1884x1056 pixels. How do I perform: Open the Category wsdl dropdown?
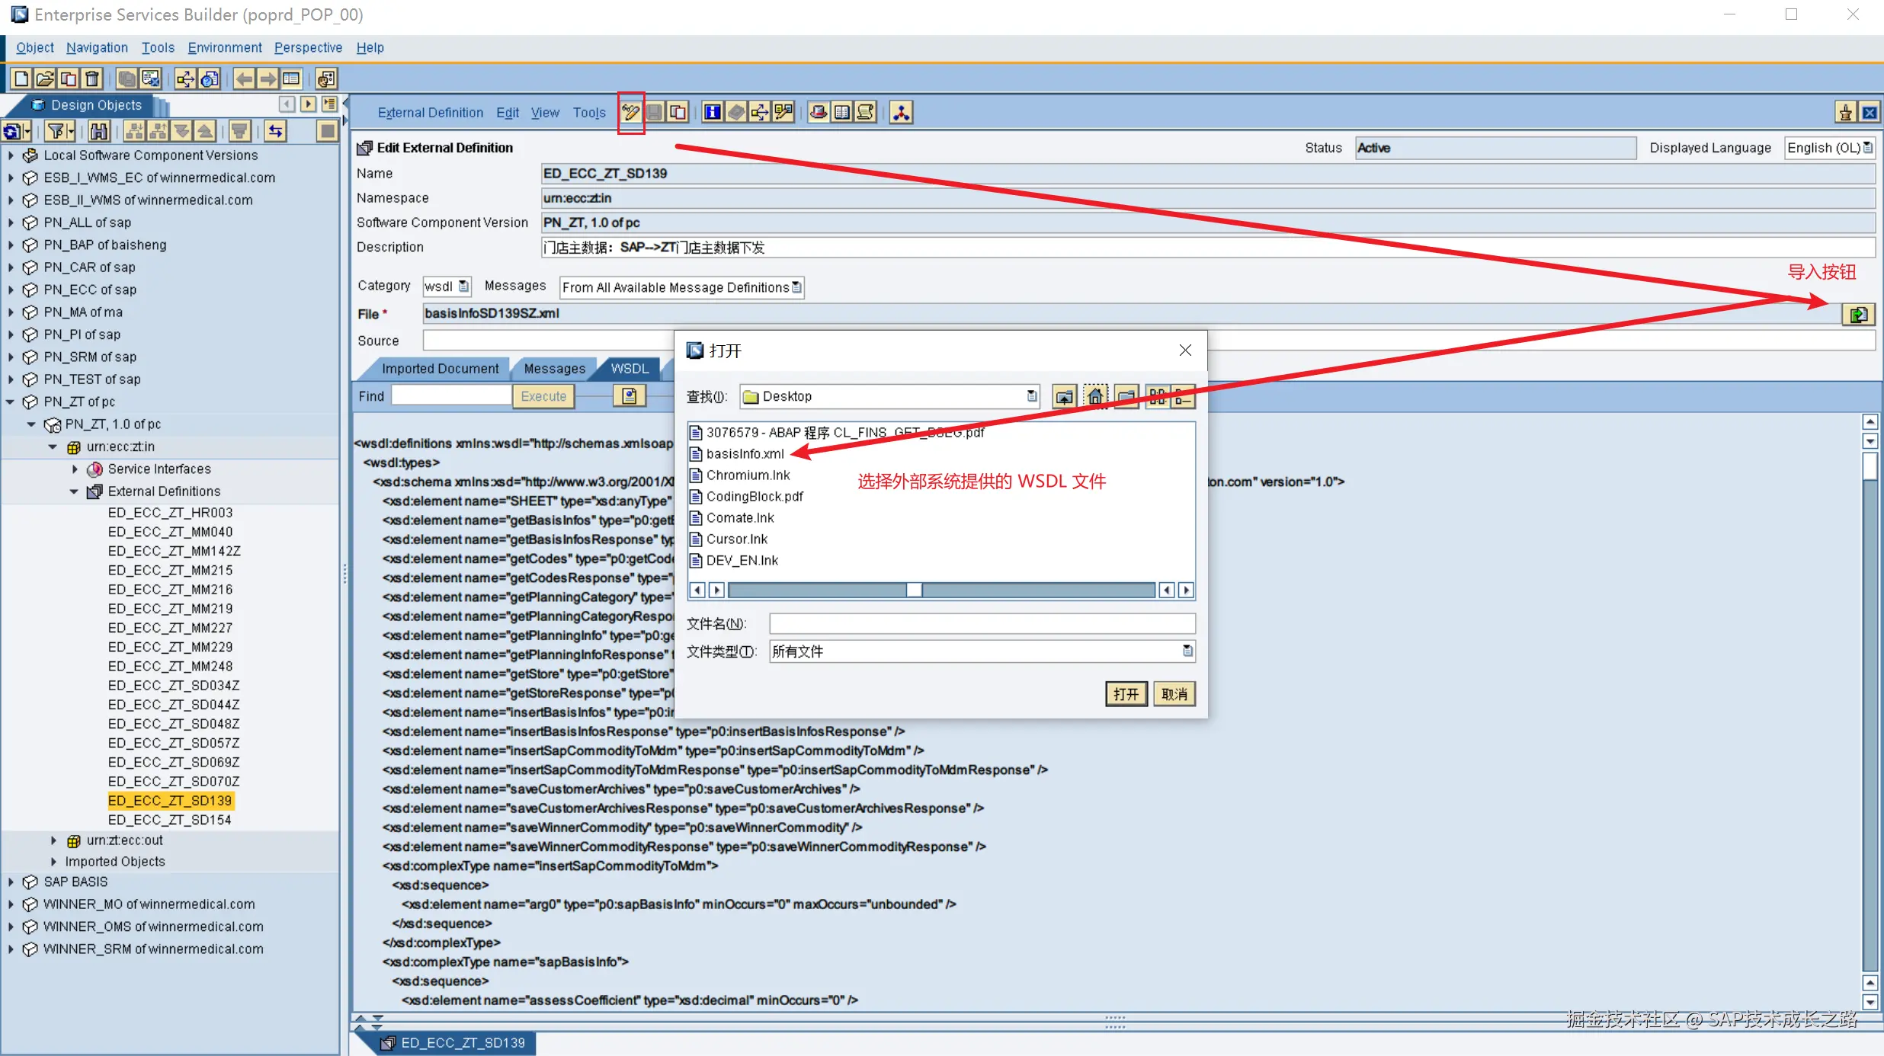pos(463,286)
